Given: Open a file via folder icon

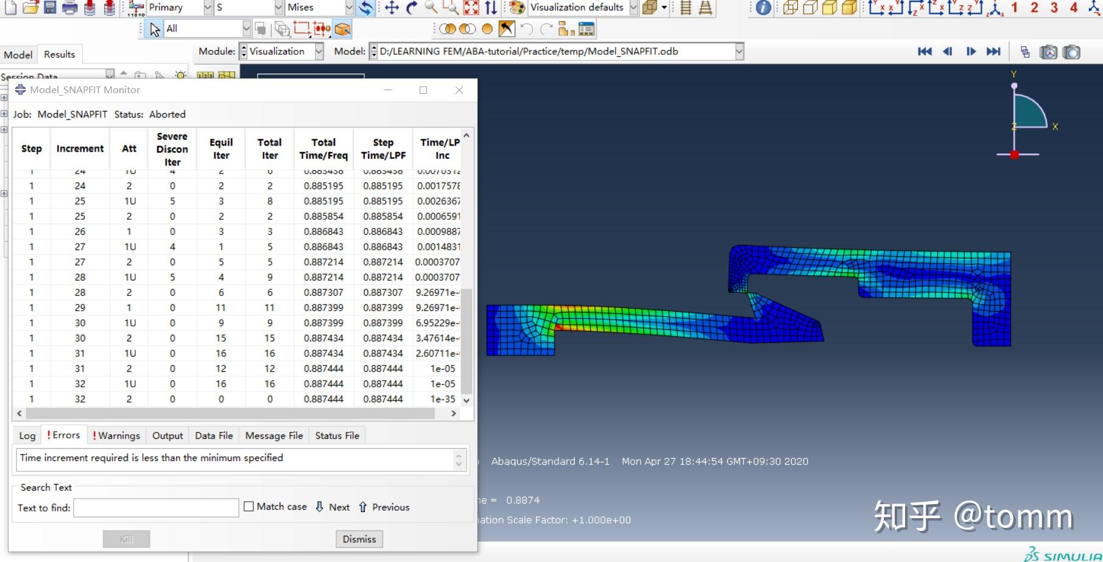Looking at the screenshot, I should 30,7.
